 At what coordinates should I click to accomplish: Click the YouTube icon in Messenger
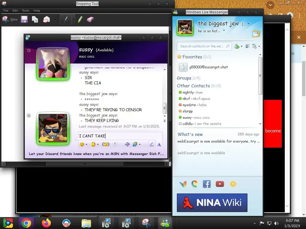tap(220, 184)
